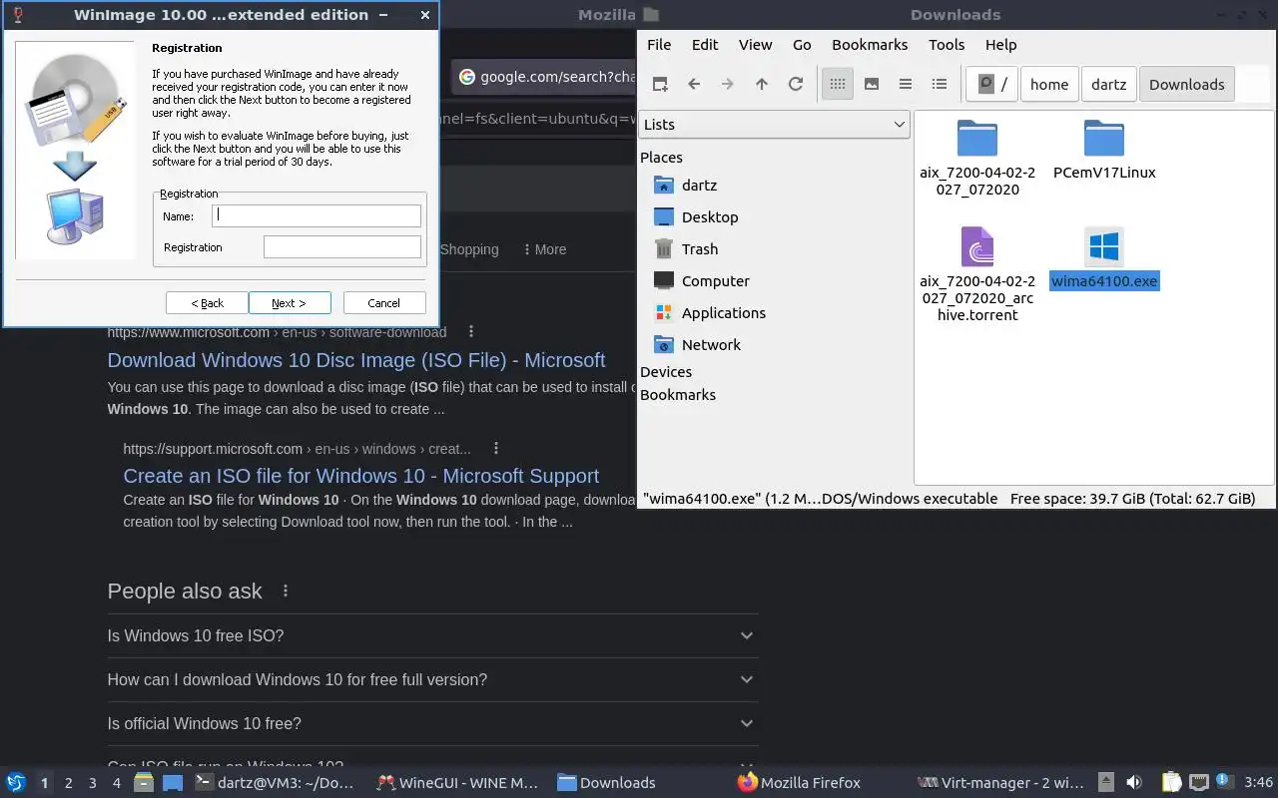Click the Registration code field
This screenshot has height=798, width=1278.
(x=342, y=246)
